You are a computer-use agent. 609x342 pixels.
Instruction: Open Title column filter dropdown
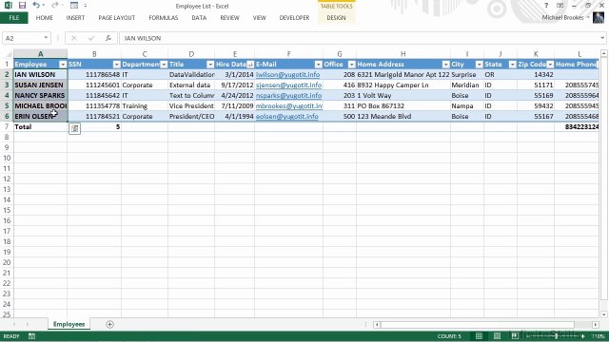click(210, 65)
